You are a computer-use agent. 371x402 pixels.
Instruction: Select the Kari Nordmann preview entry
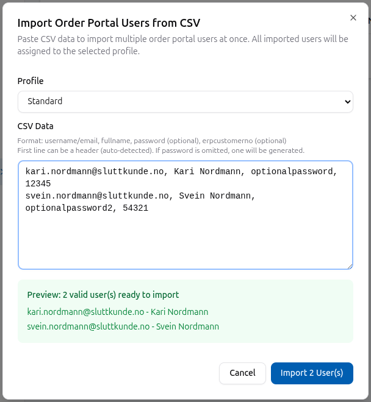tap(118, 312)
